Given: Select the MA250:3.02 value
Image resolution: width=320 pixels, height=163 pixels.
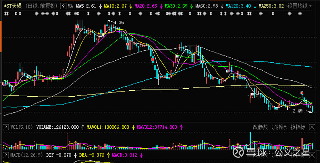Looking at the screenshot, I should tap(271, 6).
